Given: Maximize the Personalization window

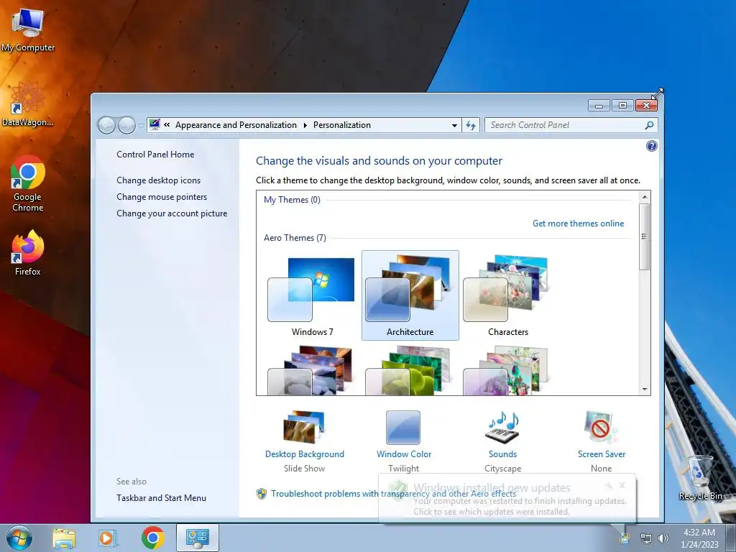Looking at the screenshot, I should pos(622,106).
